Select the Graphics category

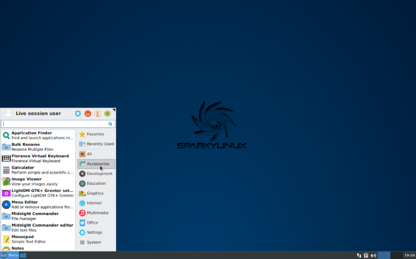[x=96, y=193]
